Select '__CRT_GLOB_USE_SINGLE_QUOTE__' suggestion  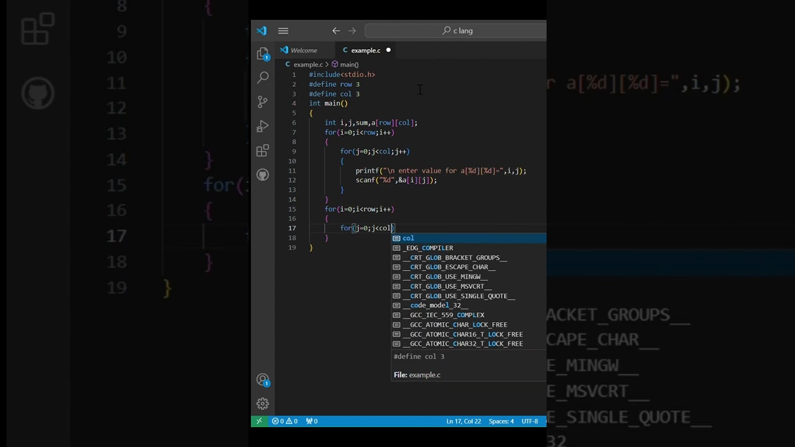coord(469,296)
